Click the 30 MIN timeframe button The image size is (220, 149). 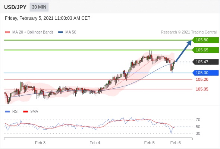39,7
